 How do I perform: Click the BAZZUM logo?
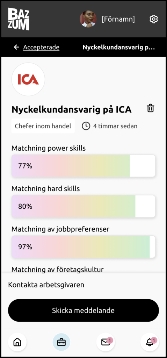point(19,19)
